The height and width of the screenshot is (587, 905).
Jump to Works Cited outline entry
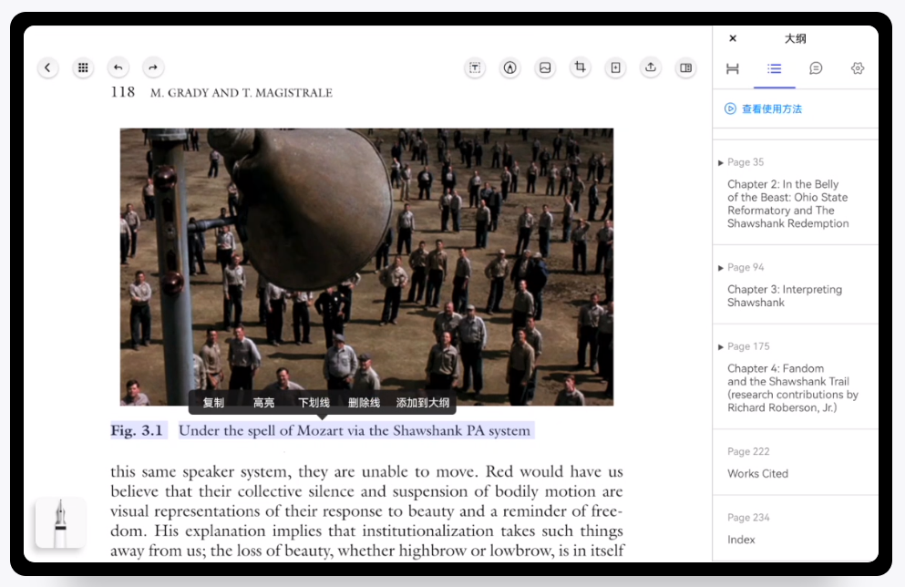[x=758, y=473]
